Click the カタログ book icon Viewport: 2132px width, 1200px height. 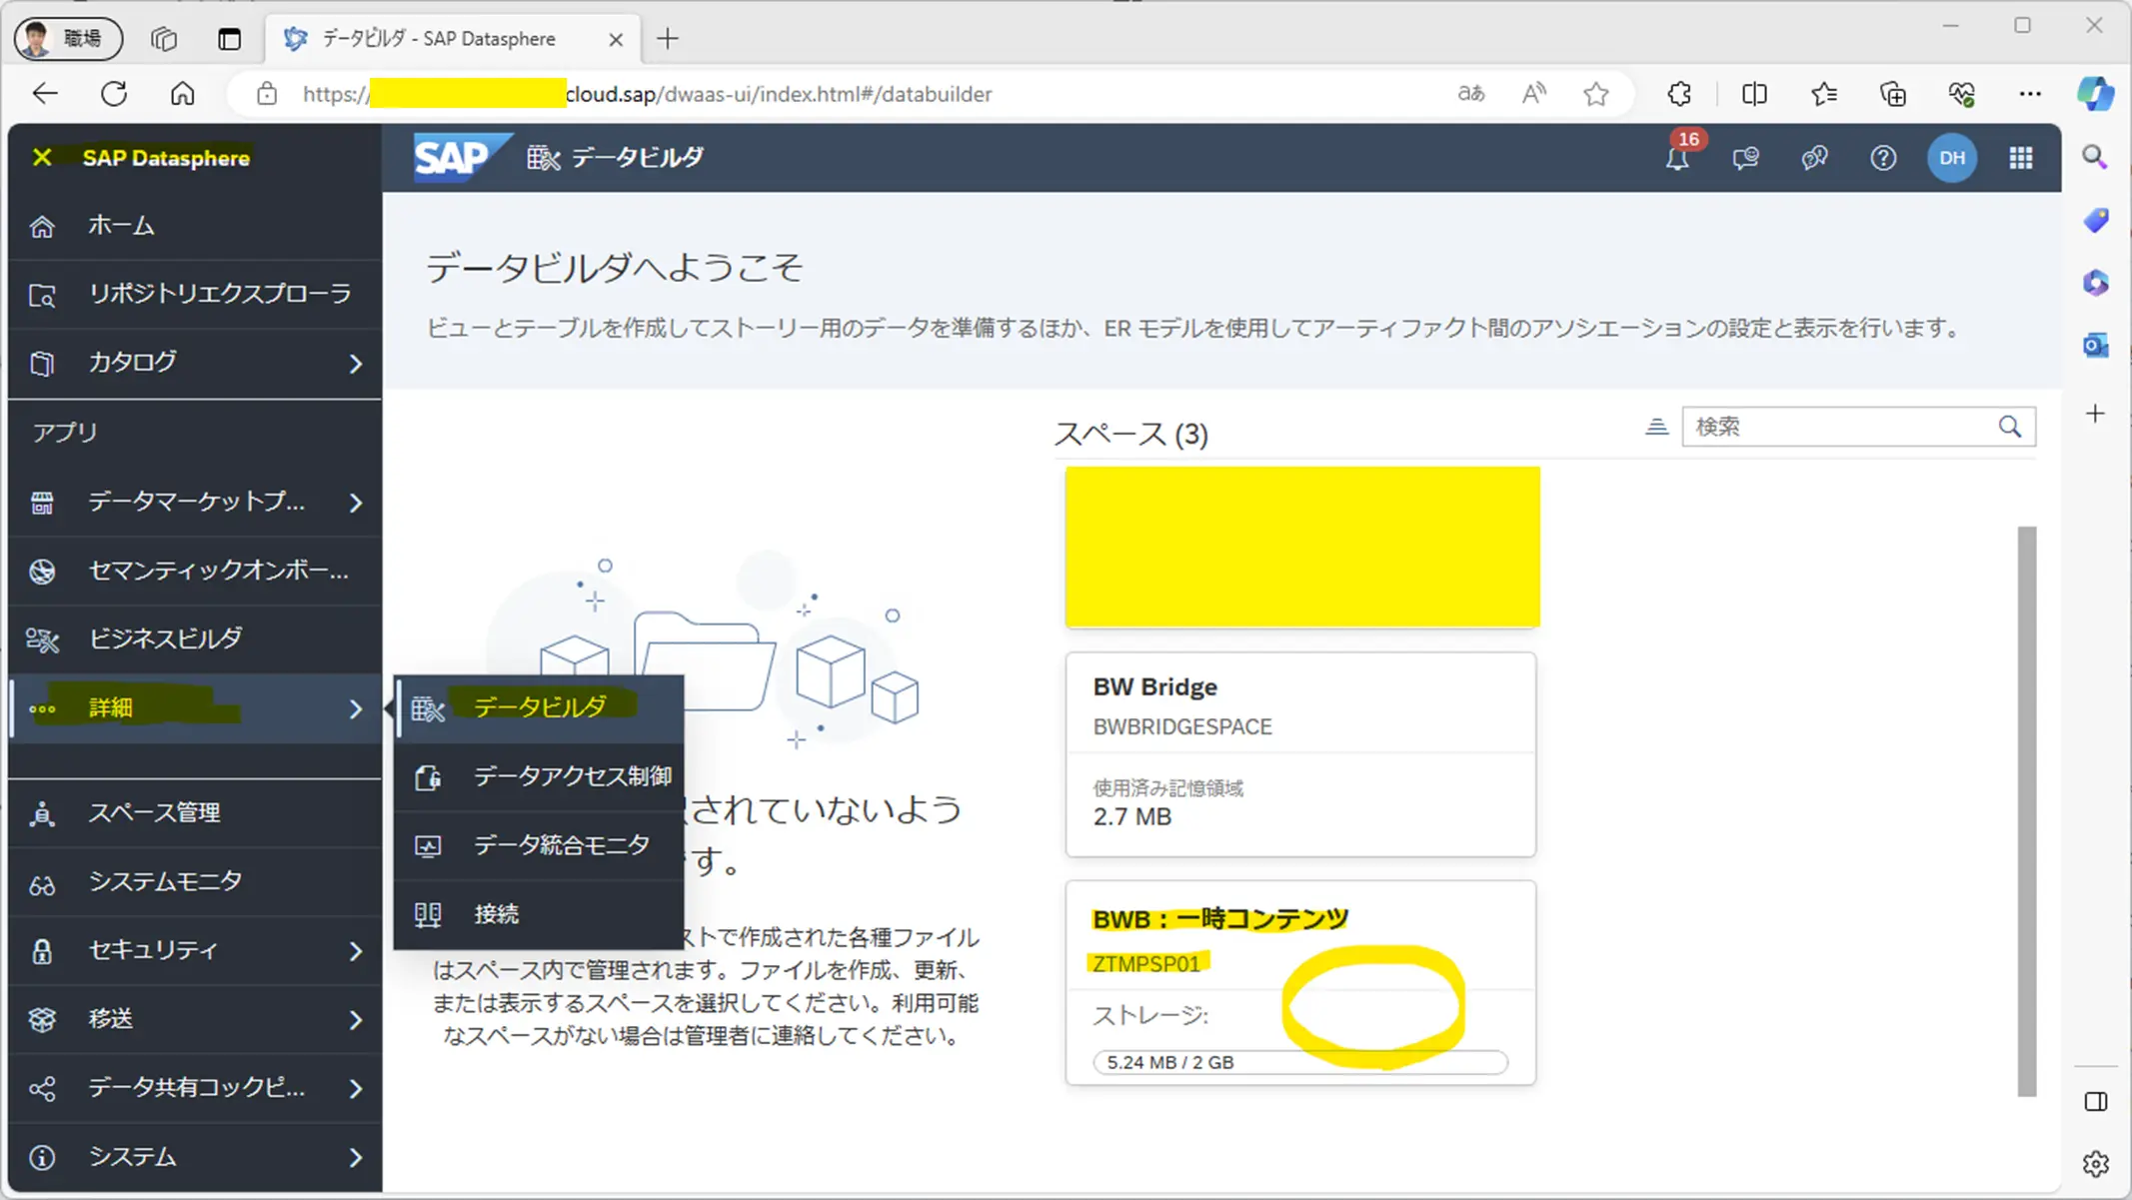[42, 364]
